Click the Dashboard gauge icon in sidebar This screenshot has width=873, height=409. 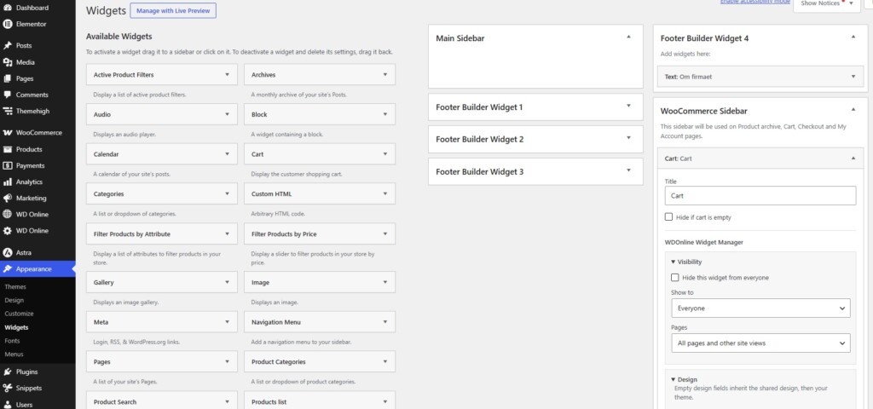click(x=8, y=8)
